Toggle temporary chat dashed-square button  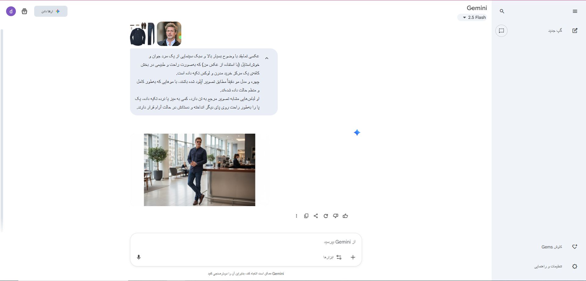[501, 31]
